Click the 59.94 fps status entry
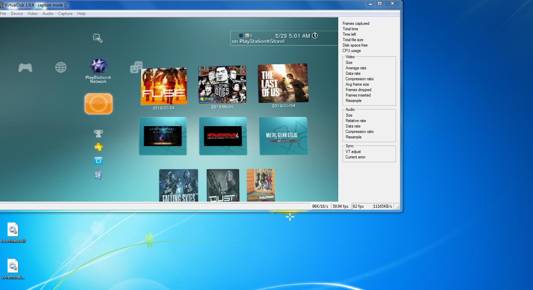533x290 pixels. pos(341,206)
